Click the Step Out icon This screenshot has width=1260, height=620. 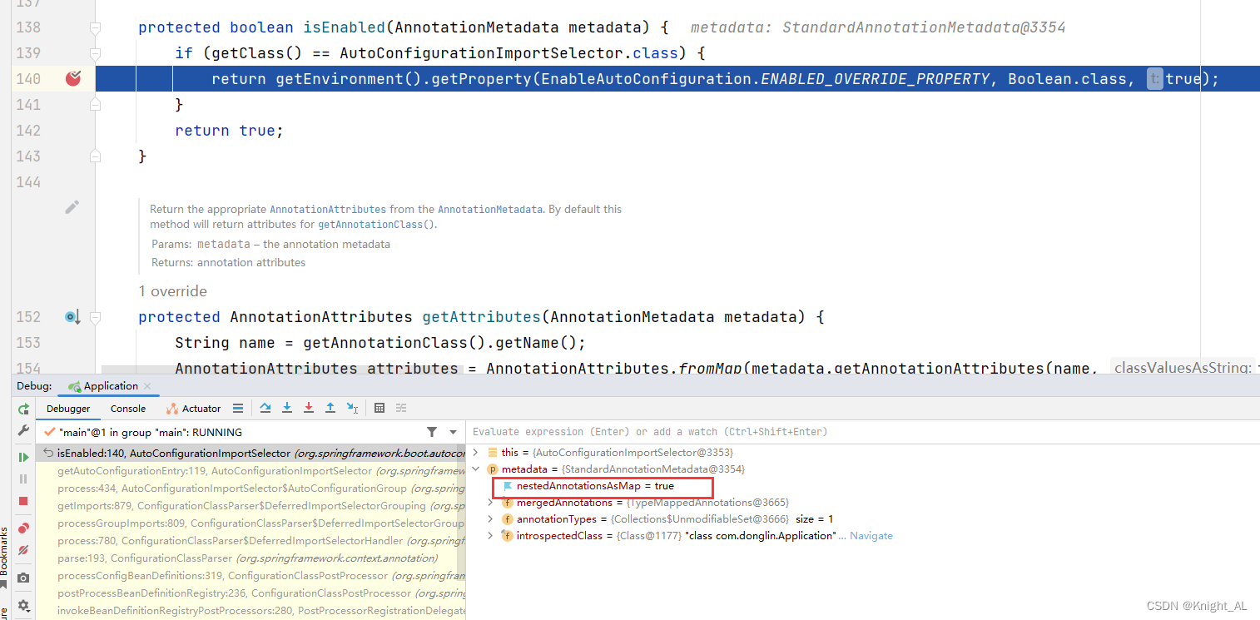click(x=330, y=408)
